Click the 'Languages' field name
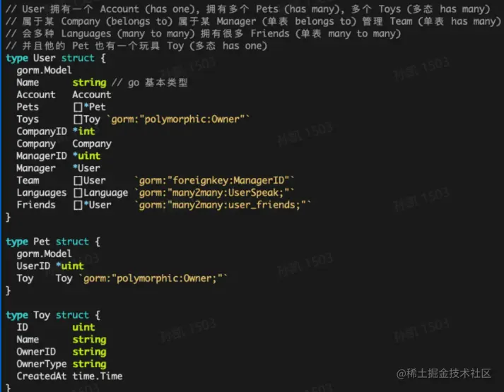Screen dimensions: 504x392 [x=42, y=193]
